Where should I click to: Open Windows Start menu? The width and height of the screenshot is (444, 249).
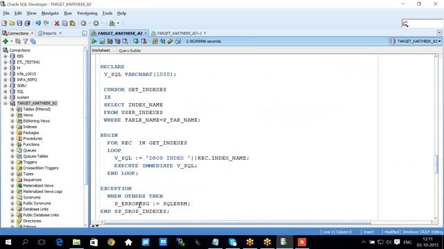coord(8,242)
